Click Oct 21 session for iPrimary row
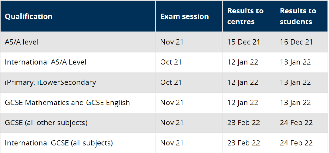 pos(171,82)
